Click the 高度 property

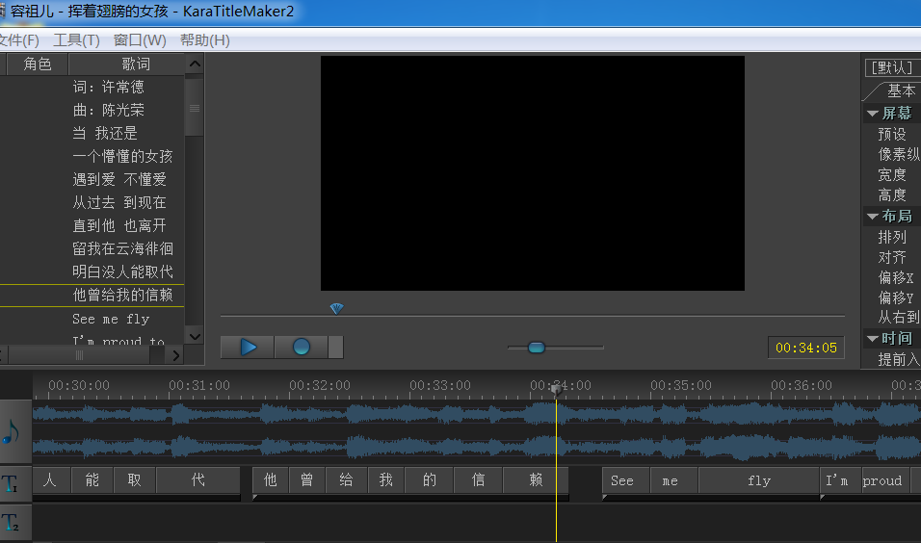pos(892,194)
